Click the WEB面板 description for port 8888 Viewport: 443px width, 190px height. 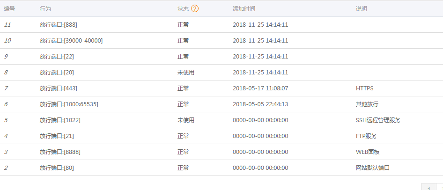(x=368, y=152)
